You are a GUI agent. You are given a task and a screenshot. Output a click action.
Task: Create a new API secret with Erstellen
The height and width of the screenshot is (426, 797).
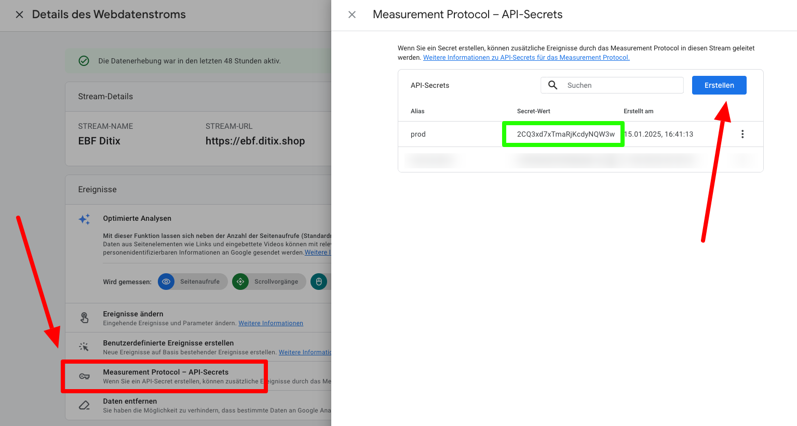(x=719, y=85)
